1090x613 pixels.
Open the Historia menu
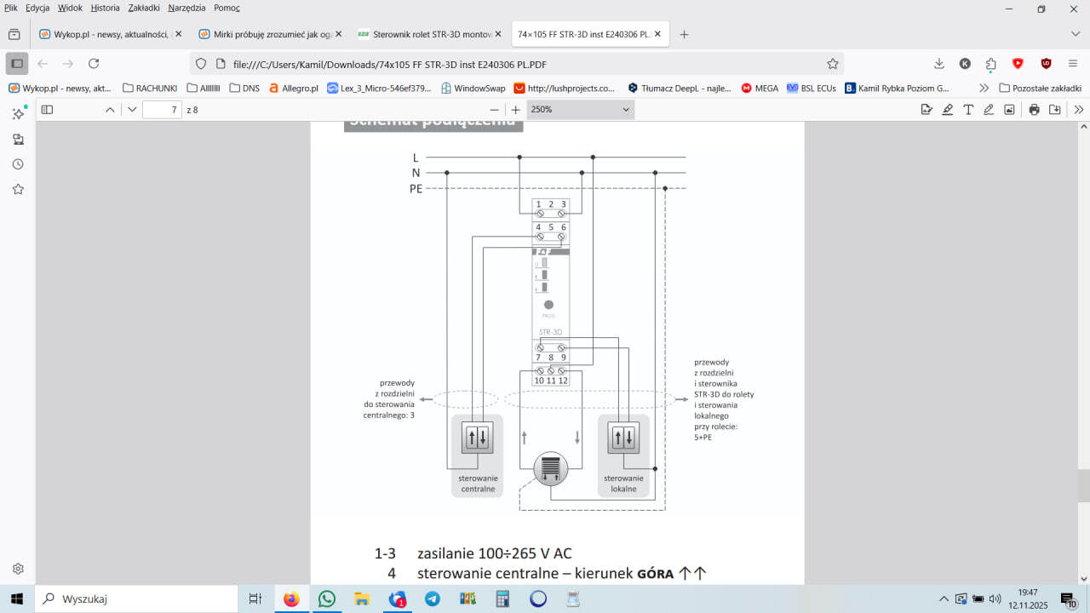click(x=106, y=8)
